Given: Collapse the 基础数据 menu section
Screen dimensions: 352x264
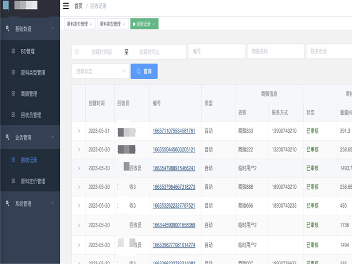Looking at the screenshot, I should point(53,29).
